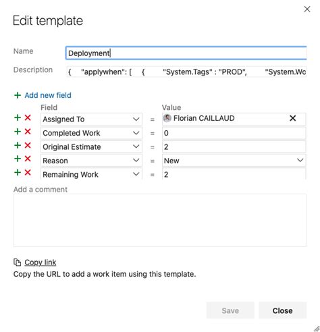Clear the Florian CAILLAUD assignee
Viewport: 320px width, 332px height.
tap(292, 118)
